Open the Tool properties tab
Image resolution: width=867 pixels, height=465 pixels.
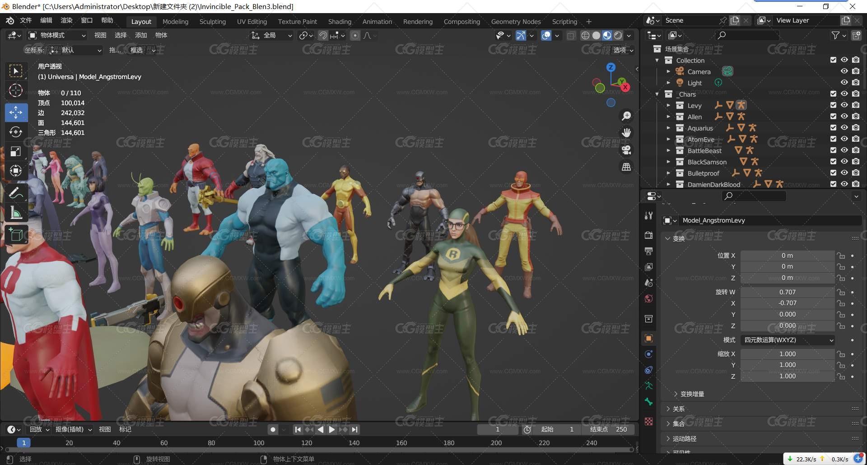[x=649, y=215]
